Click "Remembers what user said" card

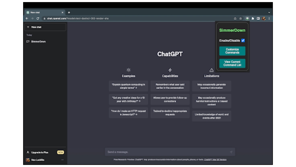tap(170, 86)
